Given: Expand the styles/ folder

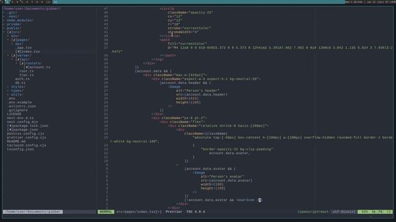Looking at the screenshot, I should 18,86.
